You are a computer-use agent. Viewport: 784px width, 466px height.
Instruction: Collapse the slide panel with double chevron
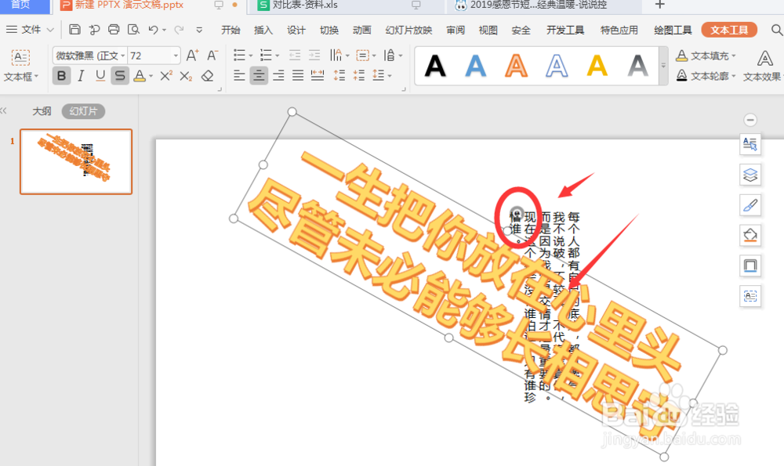tap(3, 111)
